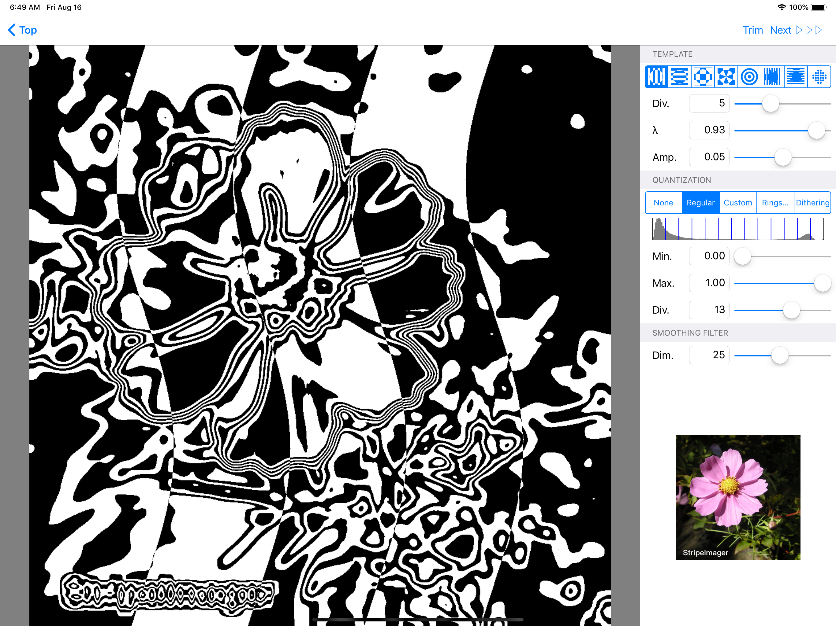Select the concentric rings template
The height and width of the screenshot is (626, 836).
pos(749,77)
